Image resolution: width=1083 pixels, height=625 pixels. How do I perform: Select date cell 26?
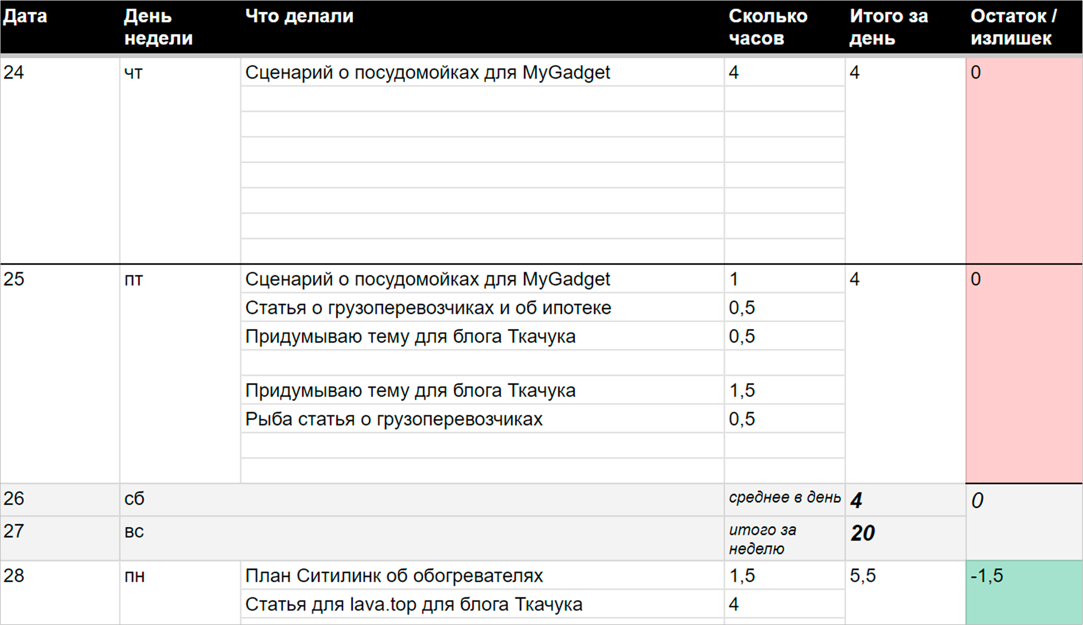pos(60,500)
